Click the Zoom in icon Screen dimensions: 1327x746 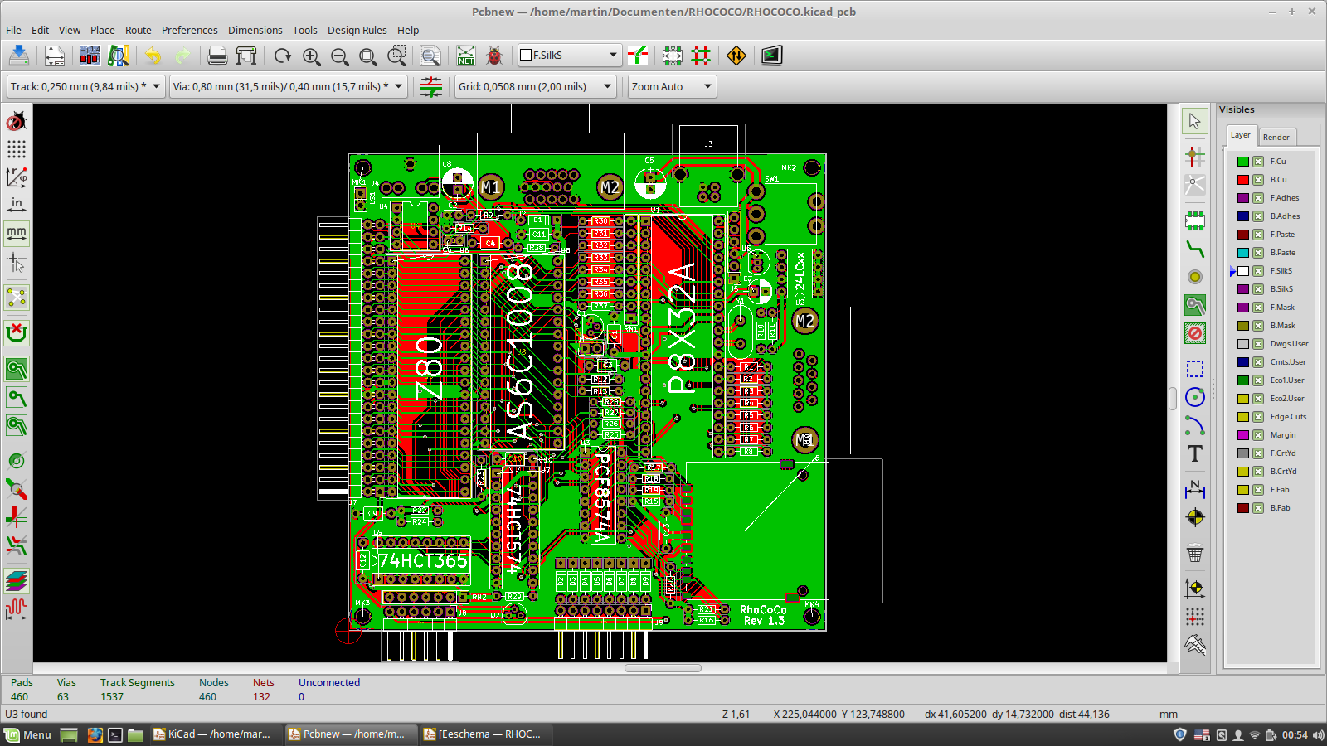[x=312, y=56]
